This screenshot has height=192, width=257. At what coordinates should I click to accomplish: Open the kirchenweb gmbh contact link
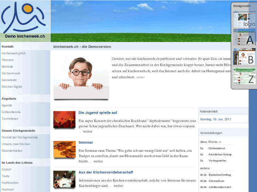(x=13, y=53)
